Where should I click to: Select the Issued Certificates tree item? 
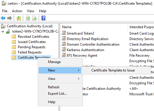coord(32,42)
